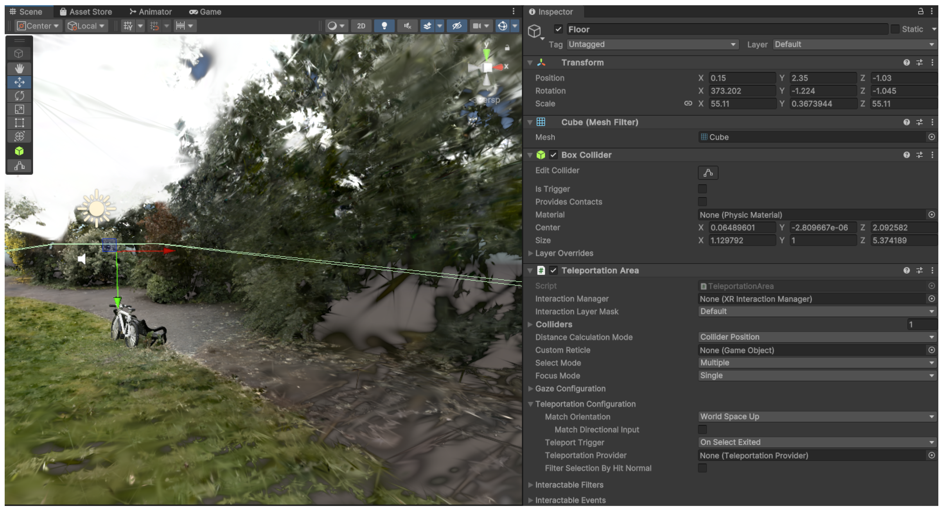943x515 pixels.
Task: Toggle scene audio mute icon
Action: [x=407, y=26]
